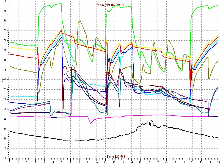This screenshot has width=220, height=165.
Task: Pick hour 1 on the time axis
Action: 18,162
